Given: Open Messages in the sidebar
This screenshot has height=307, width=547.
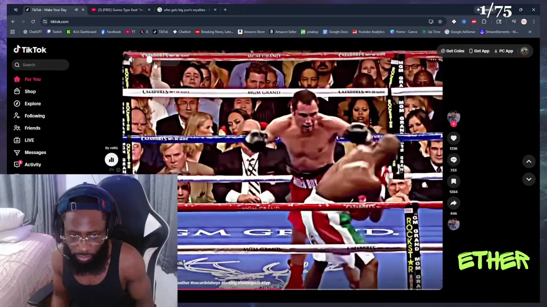Looking at the screenshot, I should (x=30, y=152).
